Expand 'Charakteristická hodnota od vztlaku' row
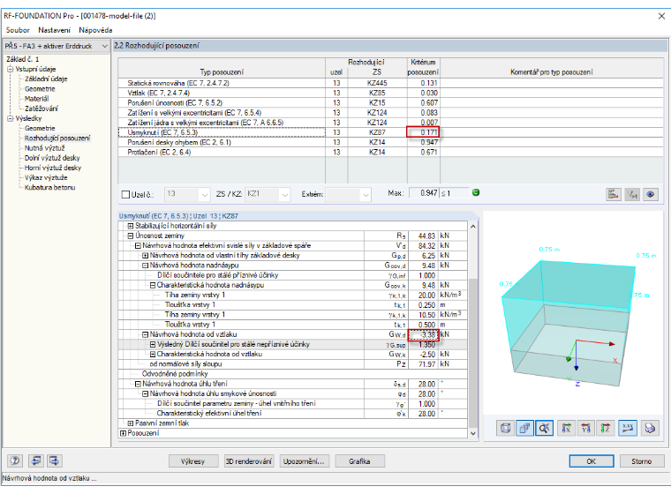The image size is (671, 494). (x=153, y=354)
